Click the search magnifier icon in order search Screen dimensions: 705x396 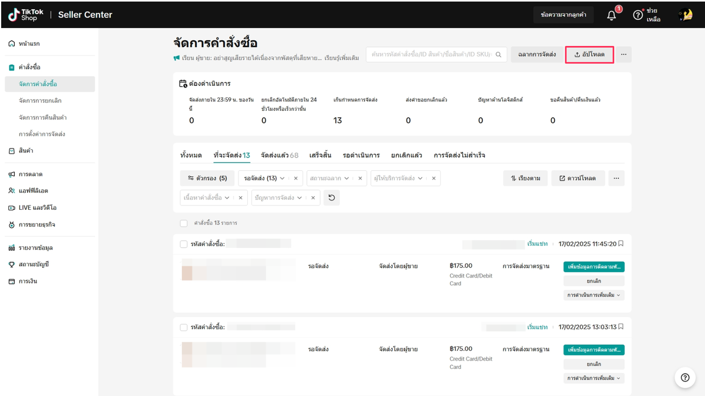pos(498,55)
